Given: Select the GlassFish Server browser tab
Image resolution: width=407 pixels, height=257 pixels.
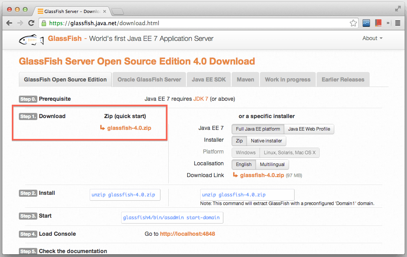Looking at the screenshot, I should 72,11.
